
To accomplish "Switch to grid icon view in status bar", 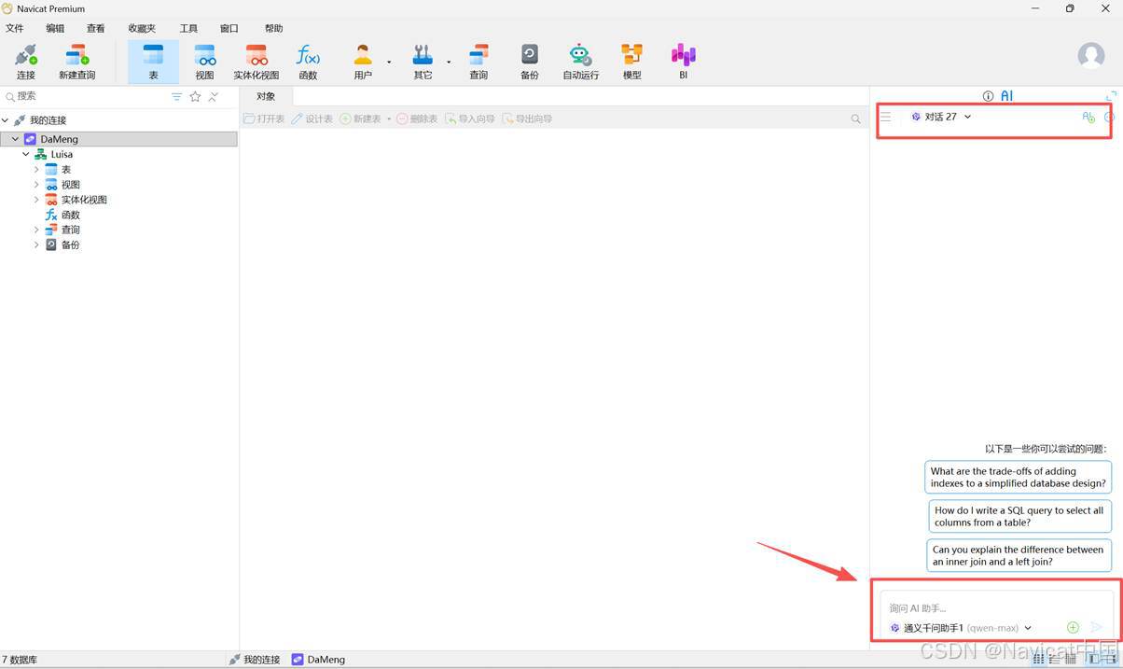I will [x=1039, y=659].
